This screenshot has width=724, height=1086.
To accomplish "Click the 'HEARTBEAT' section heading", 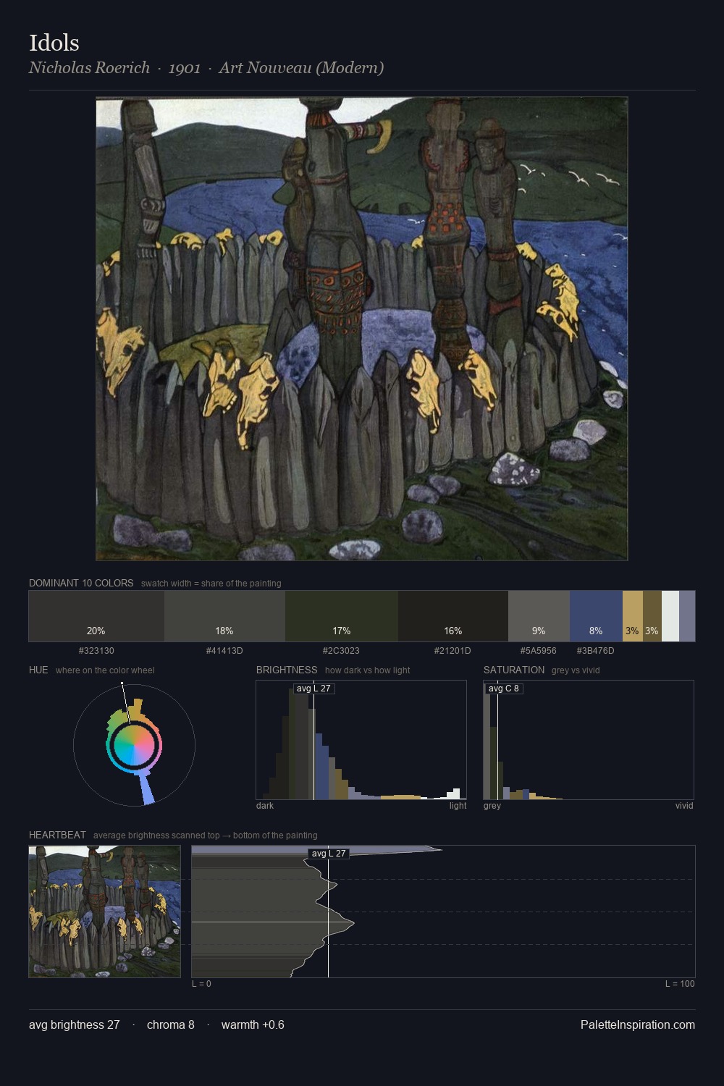I will [x=57, y=835].
